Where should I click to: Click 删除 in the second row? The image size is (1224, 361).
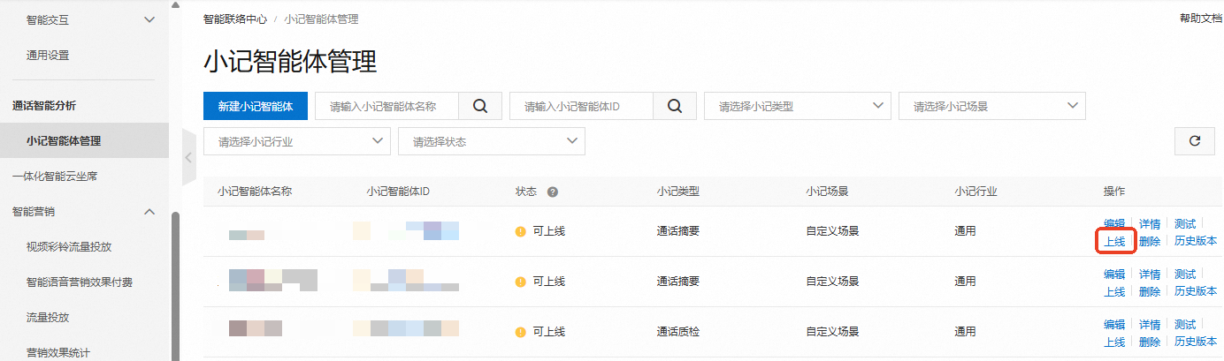(x=1150, y=291)
